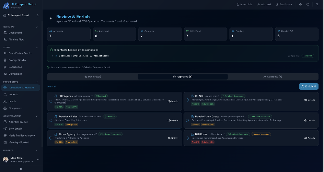
Task: Collapse the Prospecting sidebar section
Action: click(x=37, y=82)
